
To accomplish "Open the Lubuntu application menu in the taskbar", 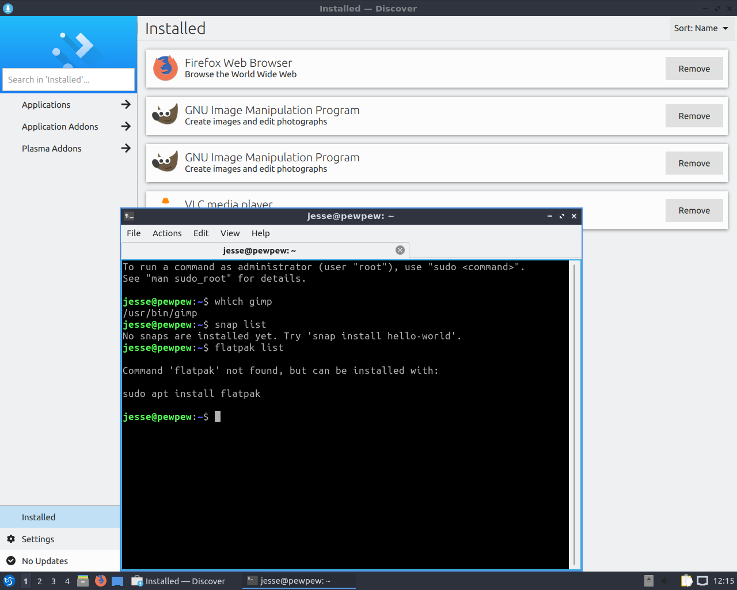I will [9, 581].
